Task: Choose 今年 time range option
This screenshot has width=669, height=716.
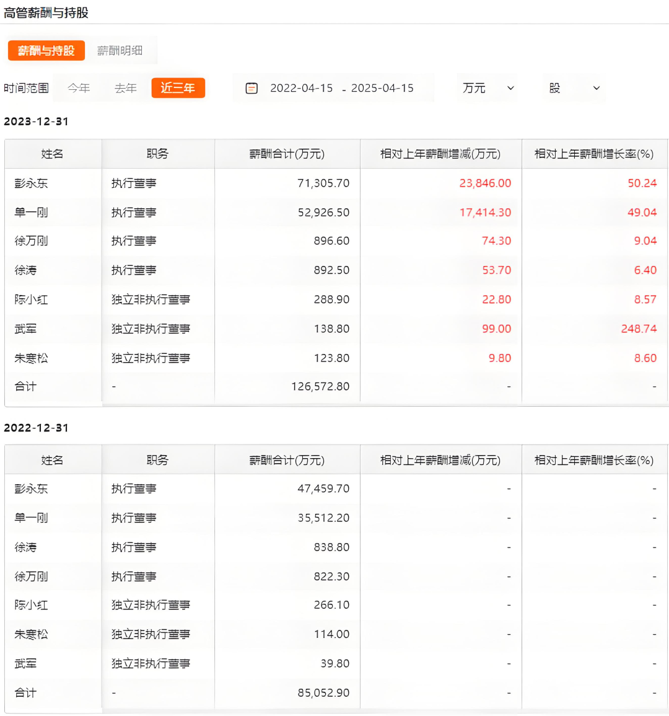Action: tap(79, 88)
